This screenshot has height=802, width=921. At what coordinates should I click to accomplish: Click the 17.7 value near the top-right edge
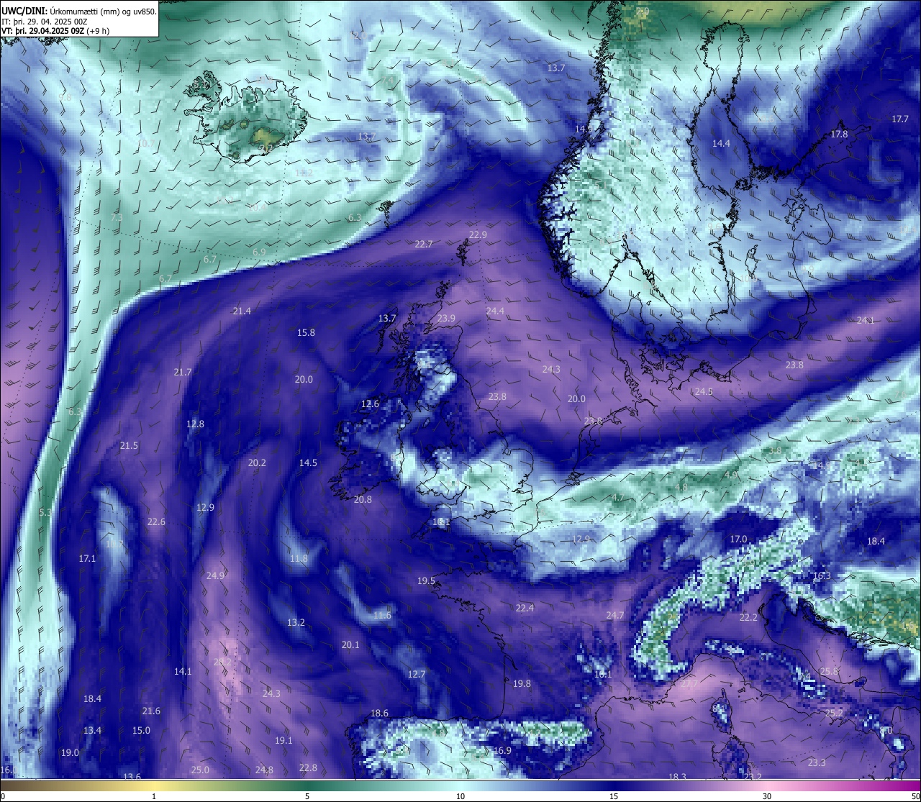(900, 119)
